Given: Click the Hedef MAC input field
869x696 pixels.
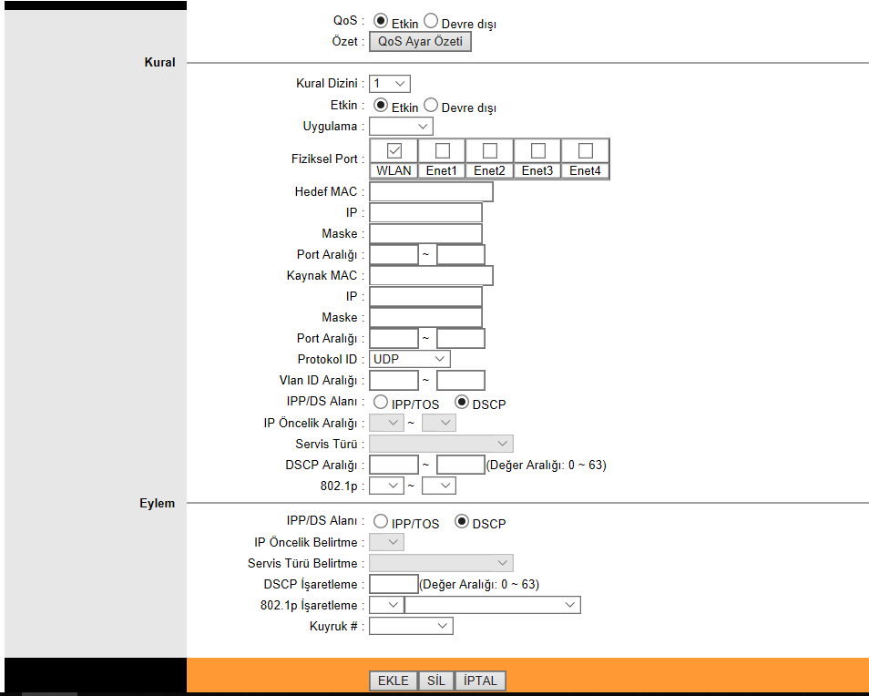Looking at the screenshot, I should point(431,191).
